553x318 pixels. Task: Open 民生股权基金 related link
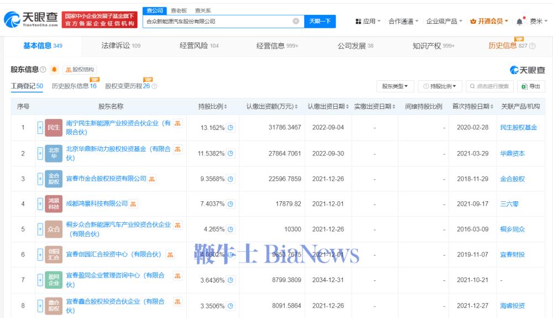point(519,128)
